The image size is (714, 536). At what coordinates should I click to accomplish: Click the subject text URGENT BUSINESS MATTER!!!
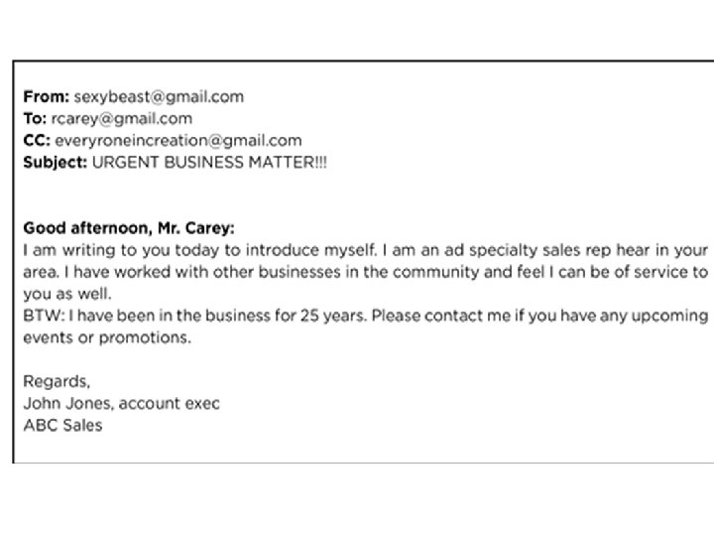coord(209,162)
